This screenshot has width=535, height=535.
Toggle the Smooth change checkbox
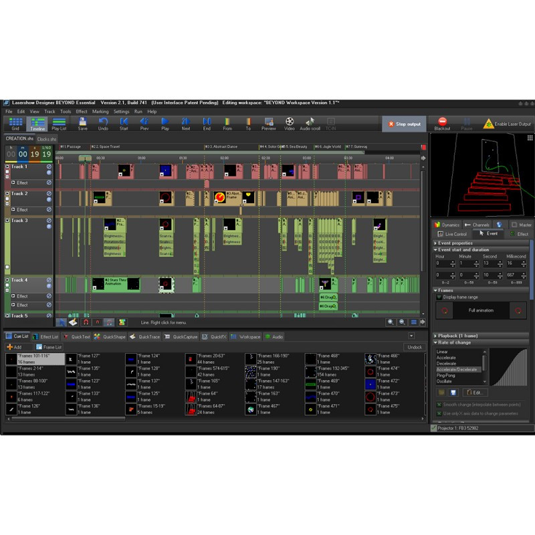click(x=439, y=404)
